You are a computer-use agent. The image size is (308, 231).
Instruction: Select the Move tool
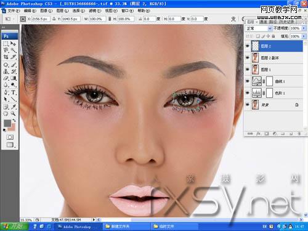point(13,44)
